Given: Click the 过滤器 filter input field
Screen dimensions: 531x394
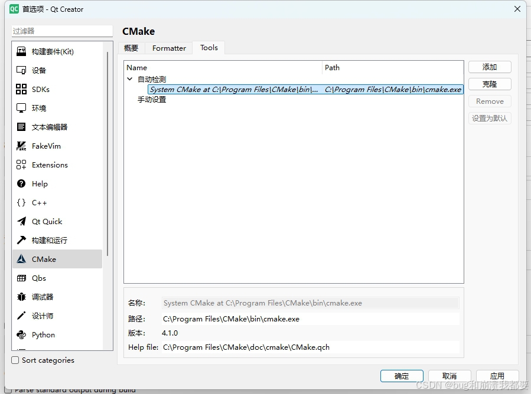Looking at the screenshot, I should click(x=61, y=31).
